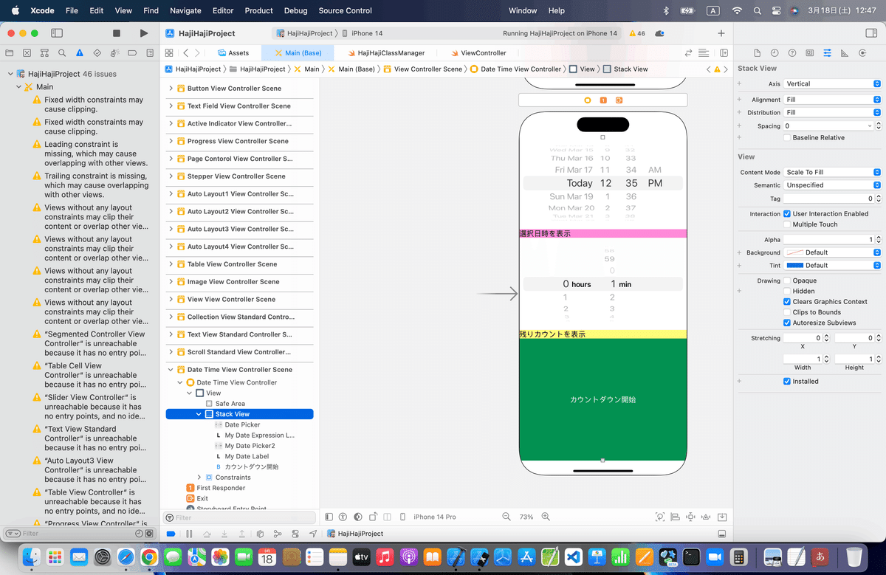Show the Identity inspector
The height and width of the screenshot is (575, 886).
810,53
